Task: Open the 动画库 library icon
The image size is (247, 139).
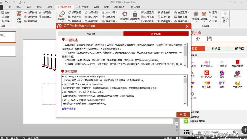Action: pyautogui.click(x=204, y=14)
